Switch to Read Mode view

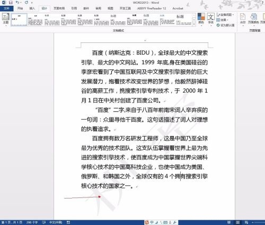229,222
